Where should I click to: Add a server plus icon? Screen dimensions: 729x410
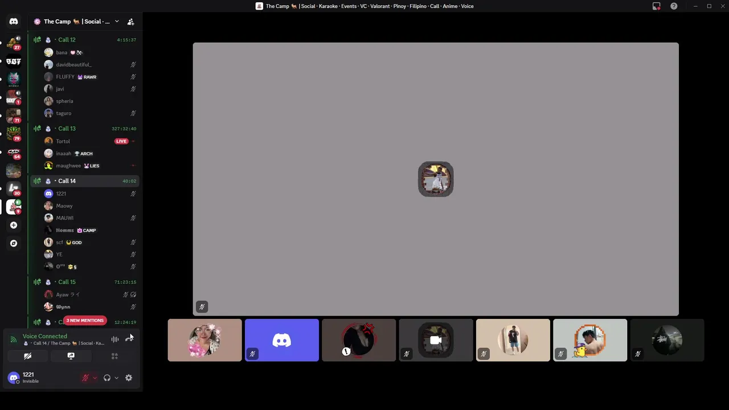coord(14,225)
